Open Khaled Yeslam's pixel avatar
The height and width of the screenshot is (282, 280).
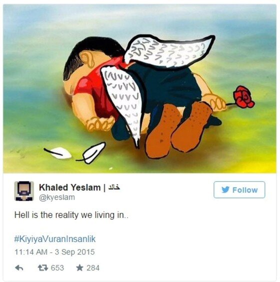[x=24, y=191]
